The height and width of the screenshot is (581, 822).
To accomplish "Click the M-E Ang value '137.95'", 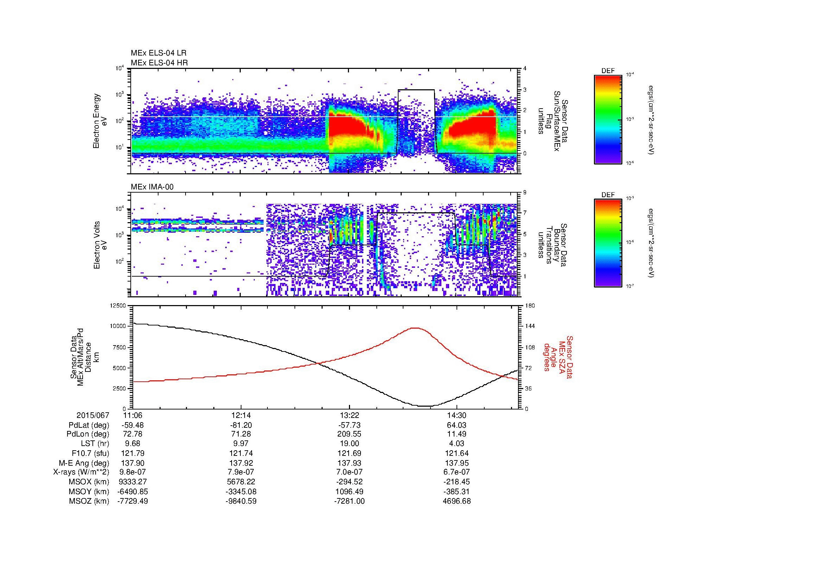I will 457,463.
